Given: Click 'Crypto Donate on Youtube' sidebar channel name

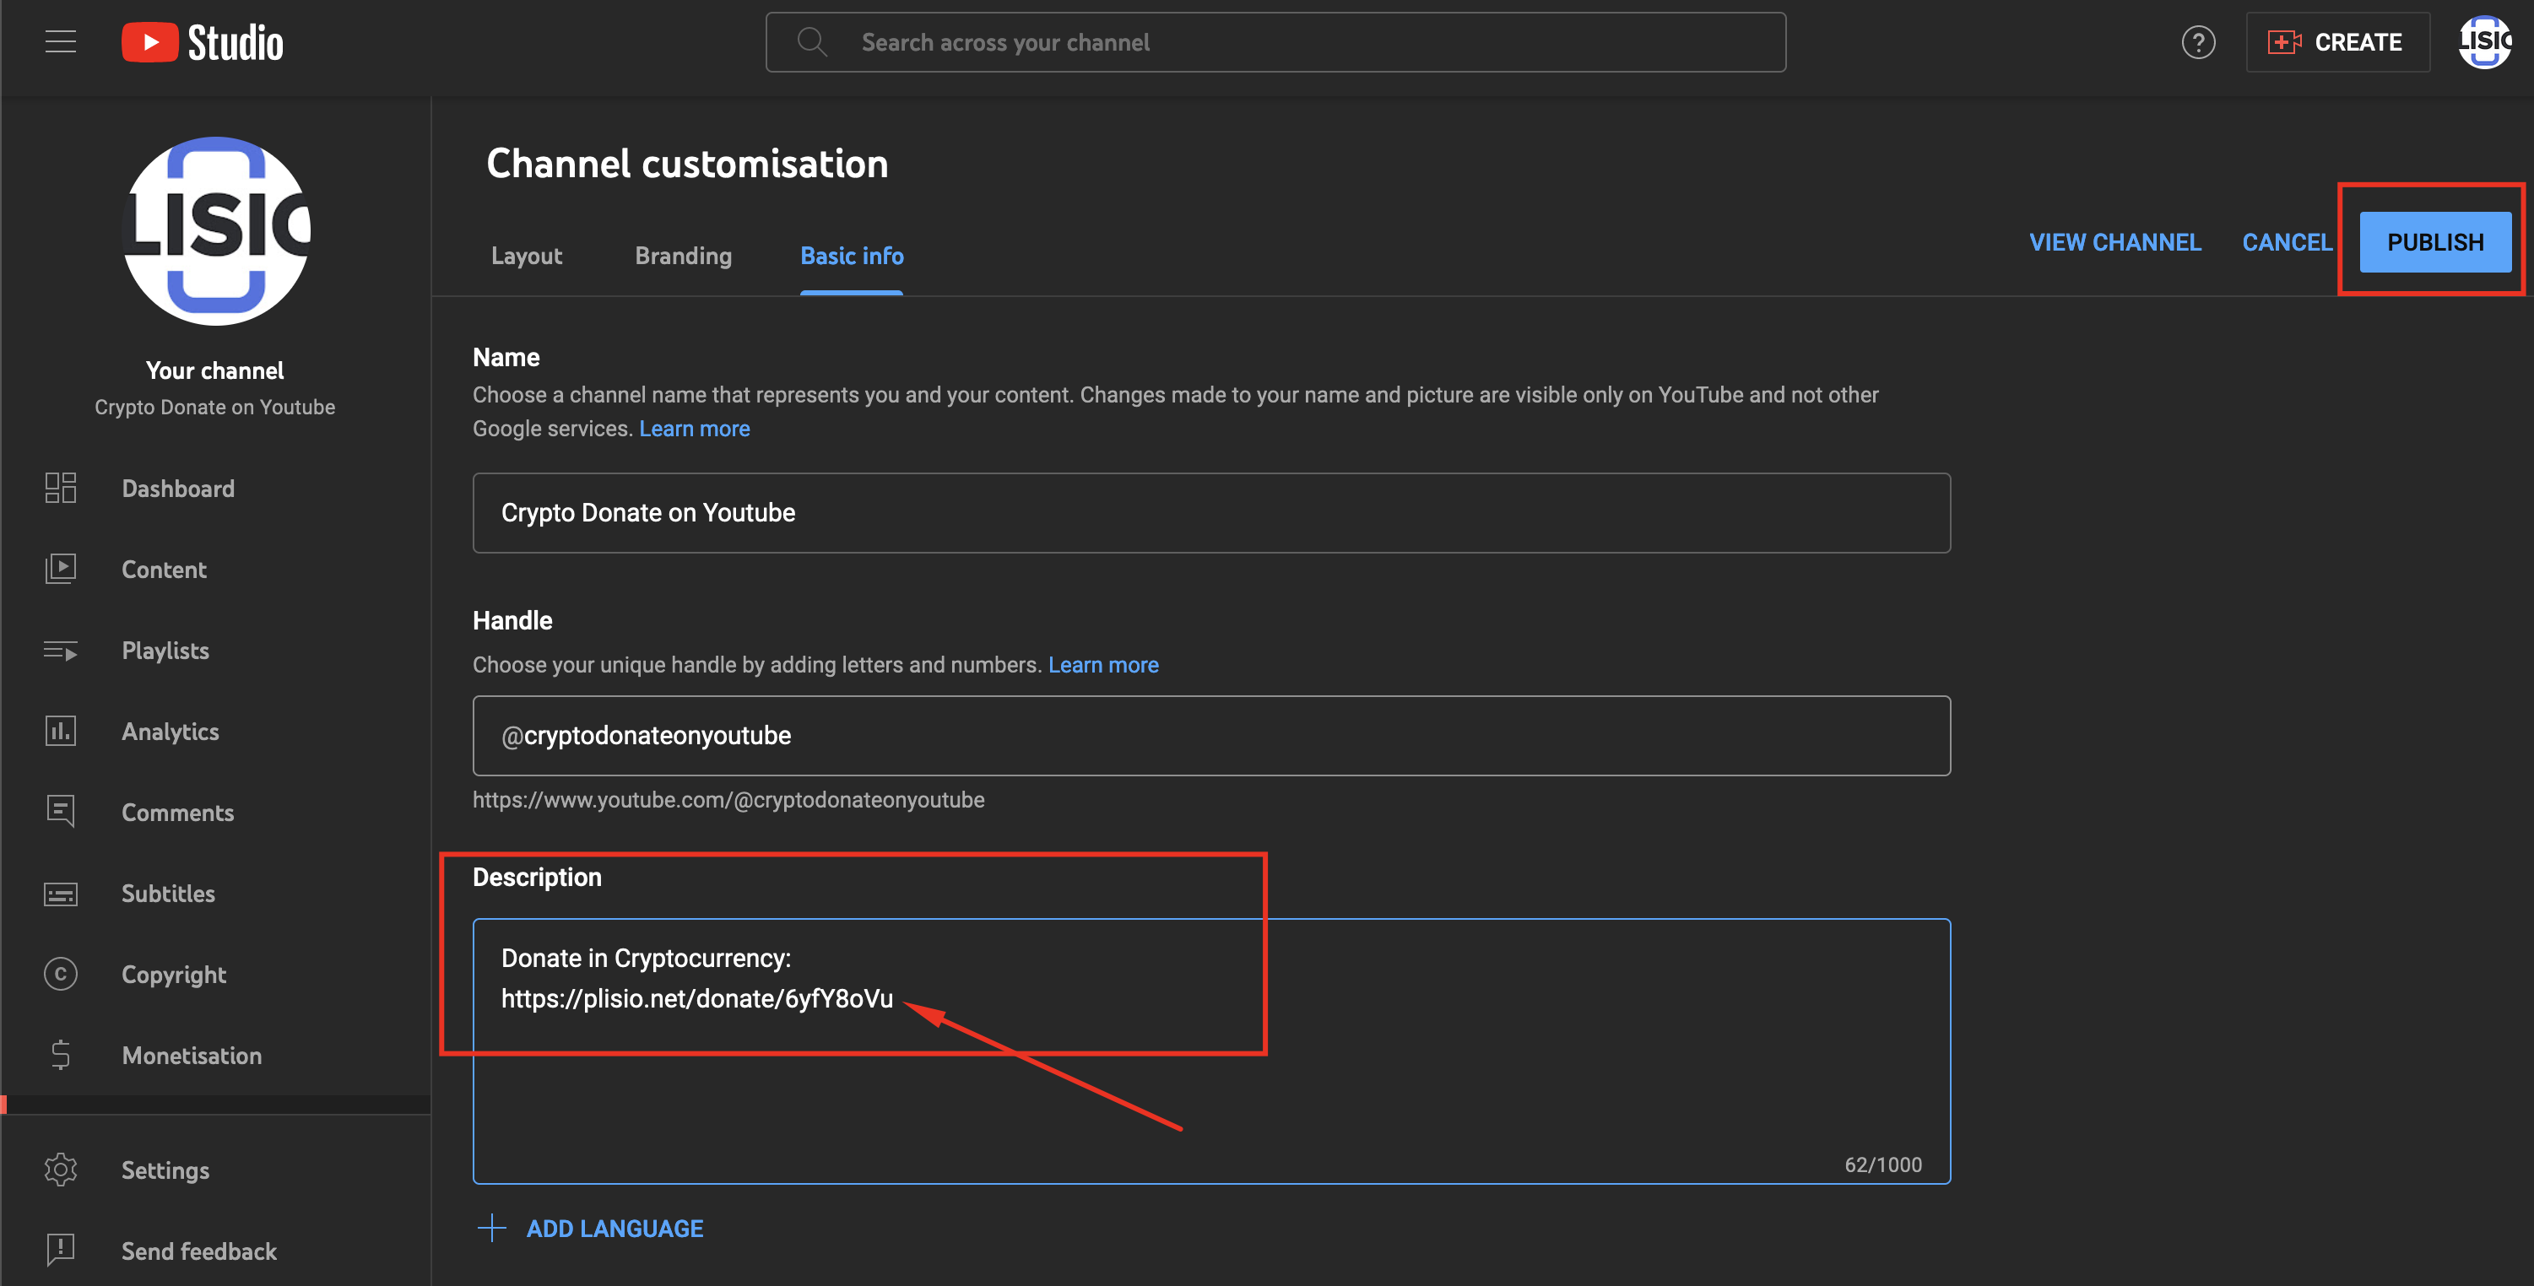Looking at the screenshot, I should [x=214, y=407].
